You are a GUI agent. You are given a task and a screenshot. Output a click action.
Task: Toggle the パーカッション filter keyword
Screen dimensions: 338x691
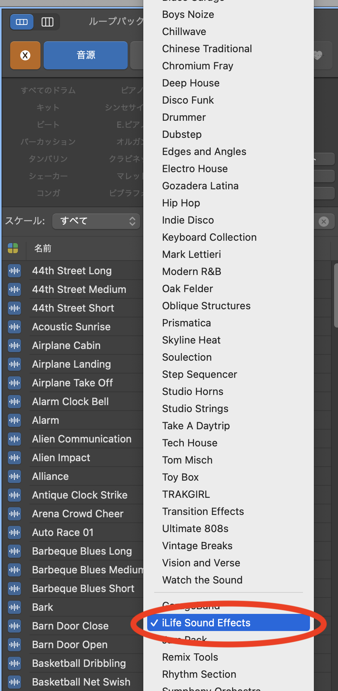[48, 142]
